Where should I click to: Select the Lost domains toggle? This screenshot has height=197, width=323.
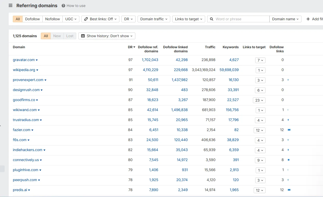pos(70,36)
